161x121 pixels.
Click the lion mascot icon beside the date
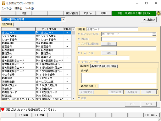158,13
